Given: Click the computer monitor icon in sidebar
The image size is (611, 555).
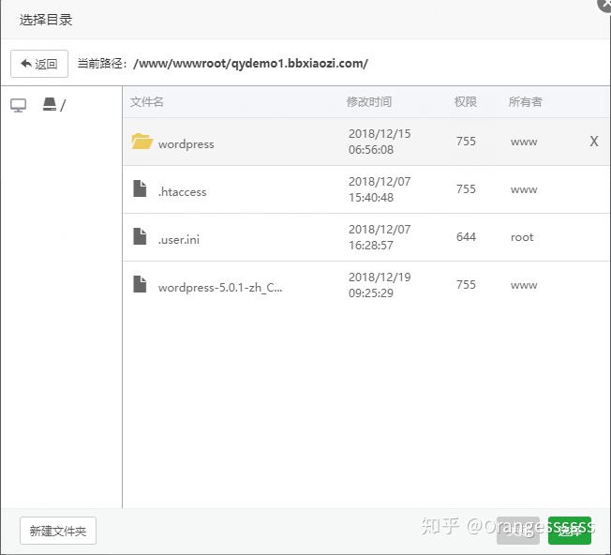Looking at the screenshot, I should [x=19, y=105].
